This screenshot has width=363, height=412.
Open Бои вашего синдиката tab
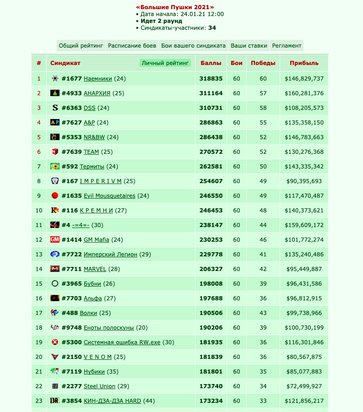point(193,46)
